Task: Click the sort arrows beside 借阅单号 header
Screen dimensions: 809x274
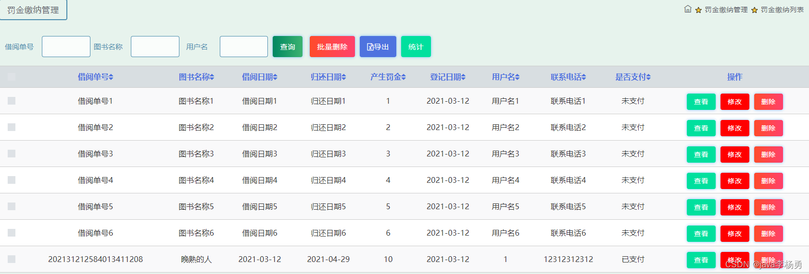Action: pyautogui.click(x=111, y=77)
